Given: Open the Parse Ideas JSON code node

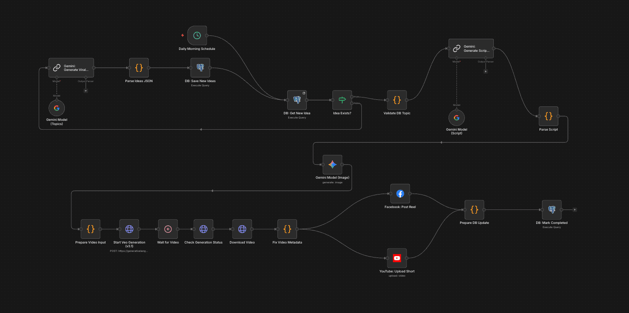Looking at the screenshot, I should point(139,68).
